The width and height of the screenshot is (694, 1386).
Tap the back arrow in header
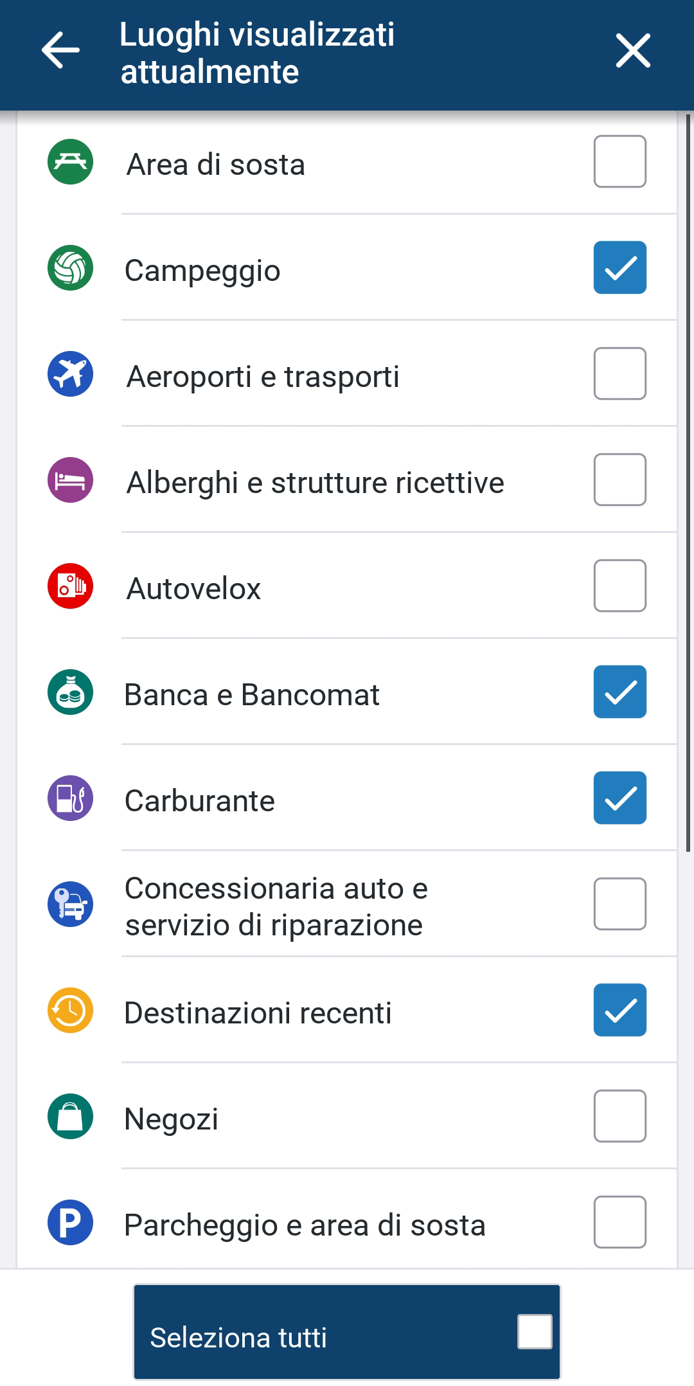coord(60,50)
